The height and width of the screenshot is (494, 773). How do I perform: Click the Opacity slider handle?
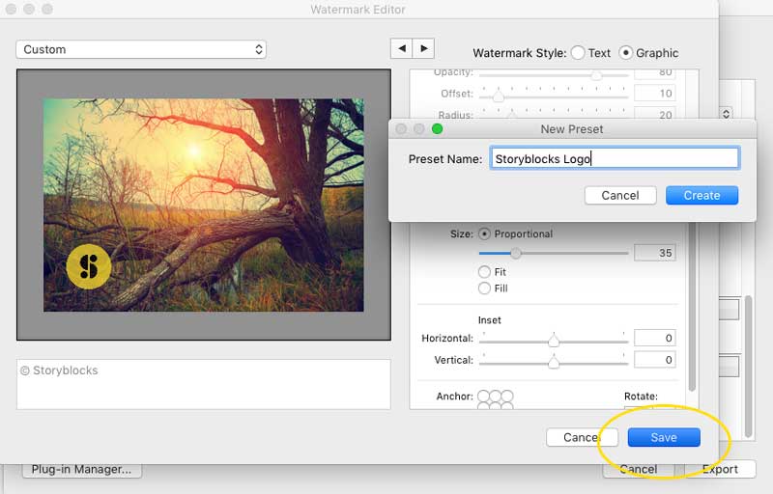tap(596, 75)
